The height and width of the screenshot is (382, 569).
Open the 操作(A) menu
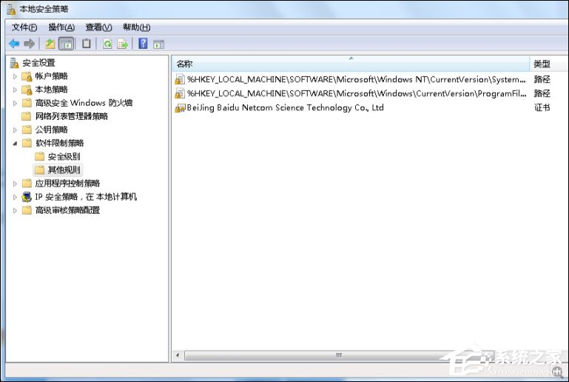61,27
